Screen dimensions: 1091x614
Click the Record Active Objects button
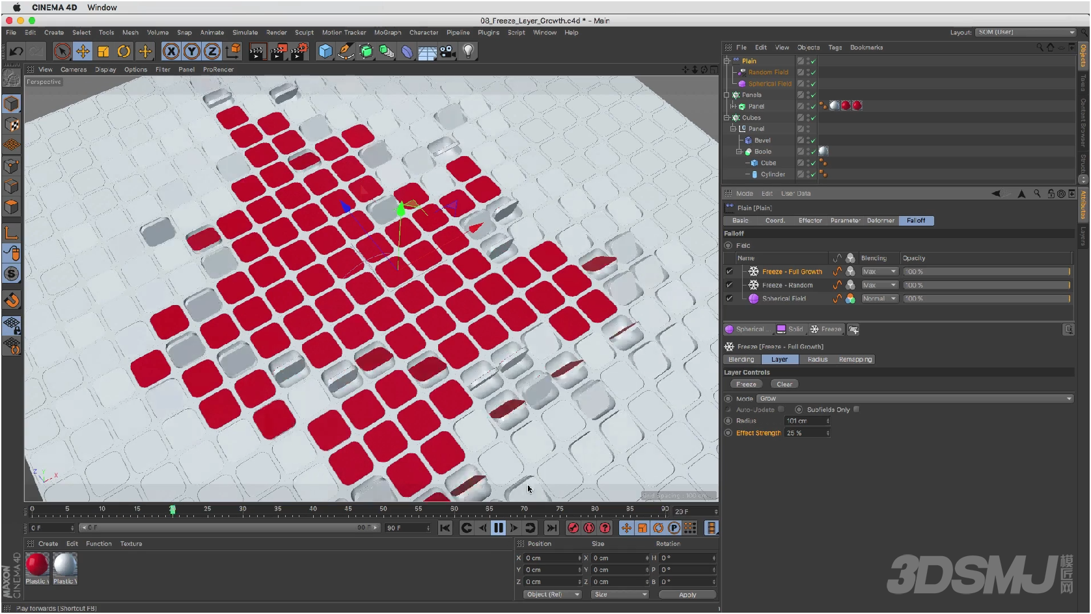(573, 528)
